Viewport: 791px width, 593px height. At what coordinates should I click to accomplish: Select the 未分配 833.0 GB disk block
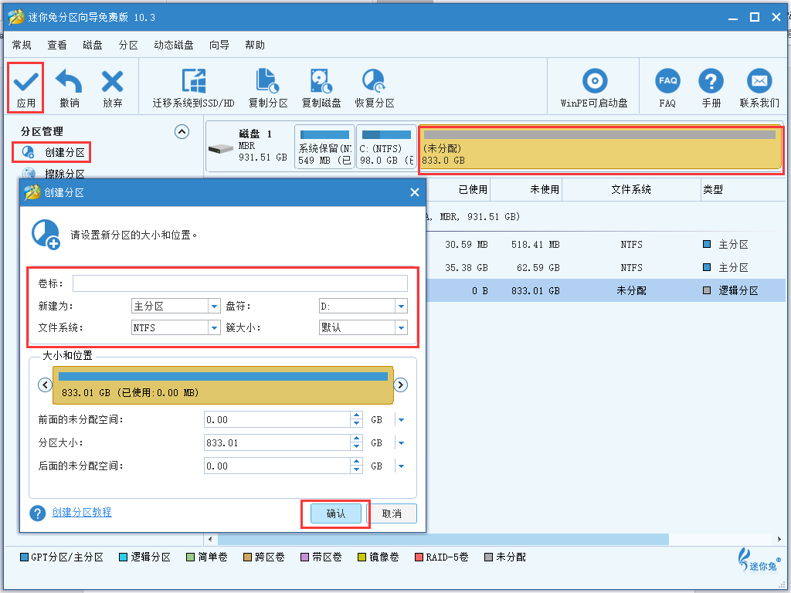coord(599,147)
